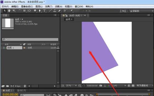Select the Zoom magnifier tool
The image size is (154, 96).
(14, 11)
